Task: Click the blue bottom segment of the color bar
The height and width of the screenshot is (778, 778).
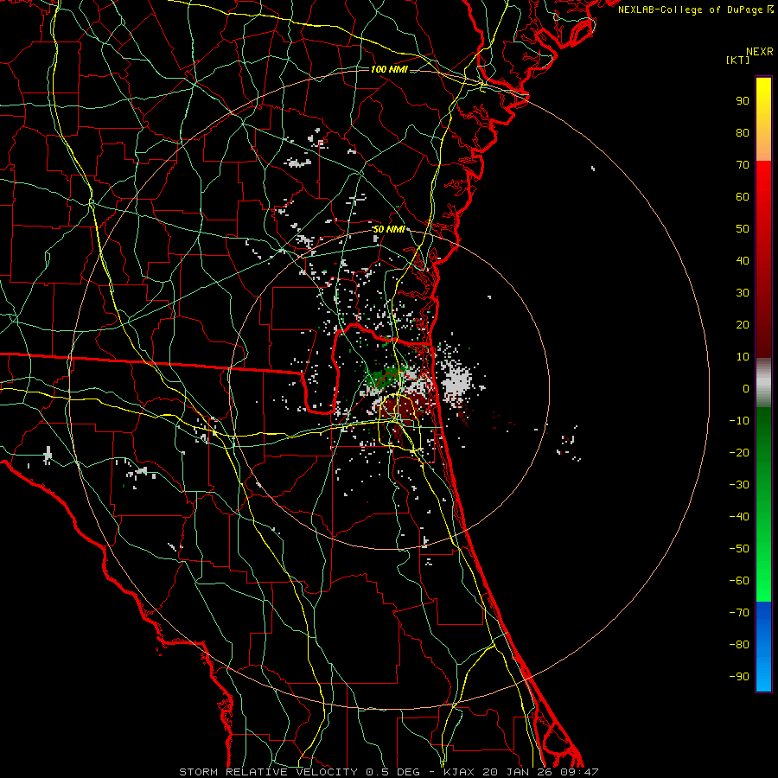Action: [763, 647]
